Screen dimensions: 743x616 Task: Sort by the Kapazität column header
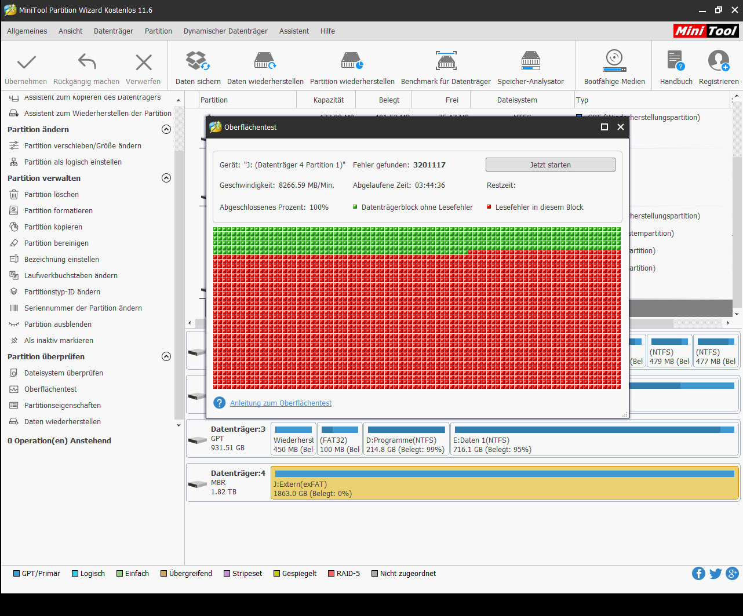click(x=329, y=100)
